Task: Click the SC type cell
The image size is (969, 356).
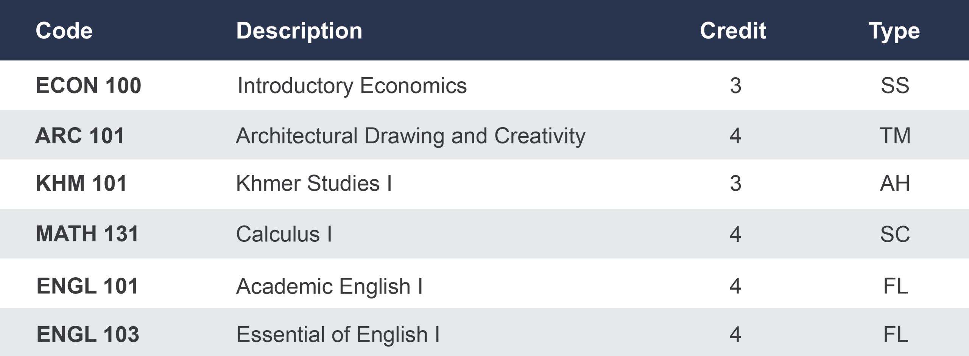Action: [x=895, y=234]
